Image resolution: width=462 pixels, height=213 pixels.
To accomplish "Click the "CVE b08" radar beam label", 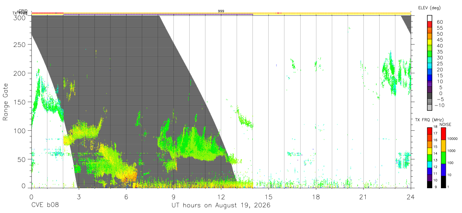I will [x=45, y=205].
